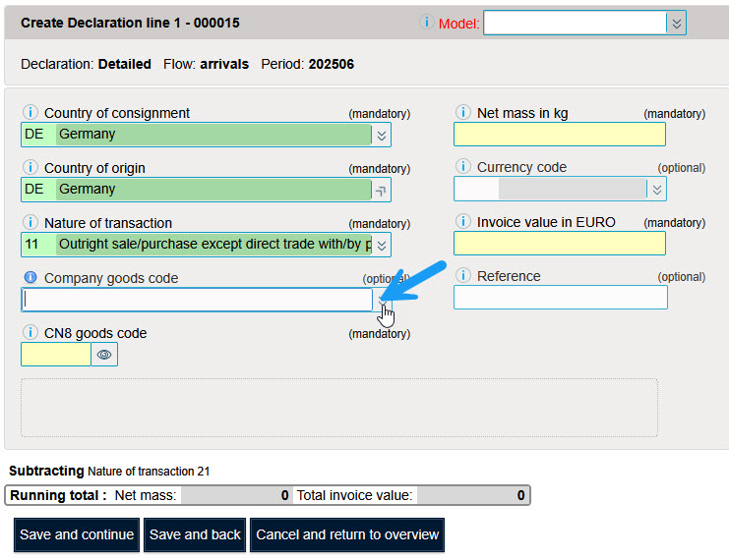Click info icon for Nature of transaction
The width and height of the screenshot is (729, 559).
[30, 223]
